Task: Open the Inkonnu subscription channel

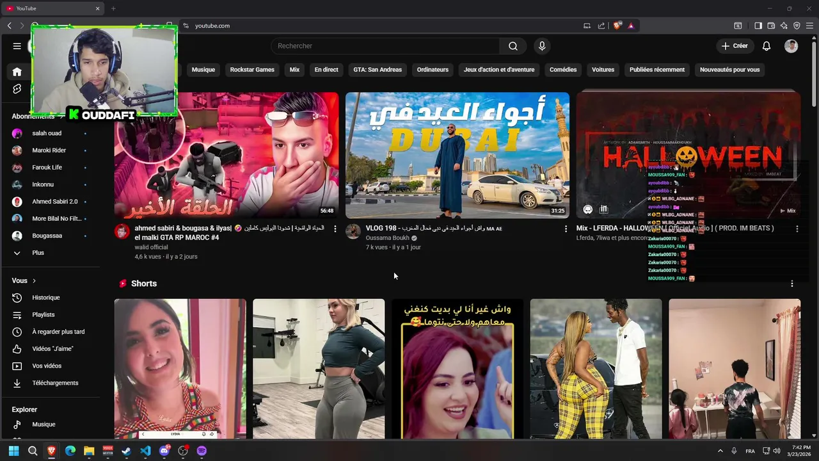Action: [43, 184]
